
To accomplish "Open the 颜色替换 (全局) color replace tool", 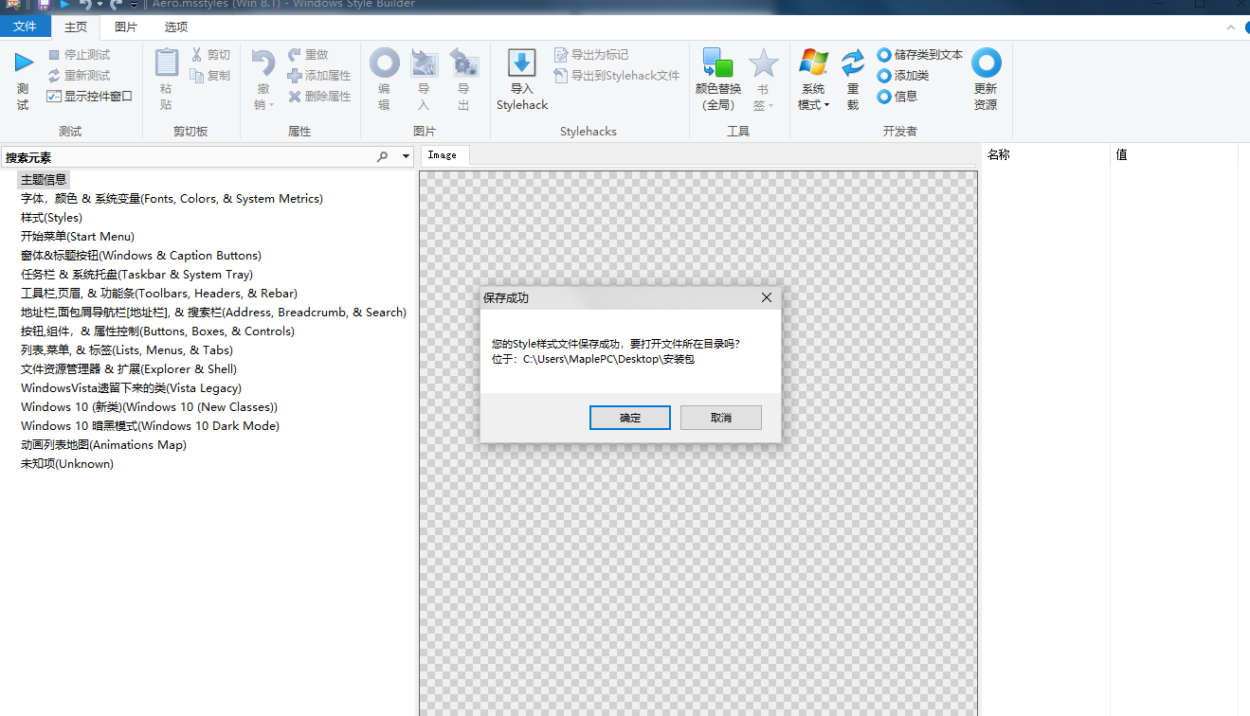I will click(717, 64).
